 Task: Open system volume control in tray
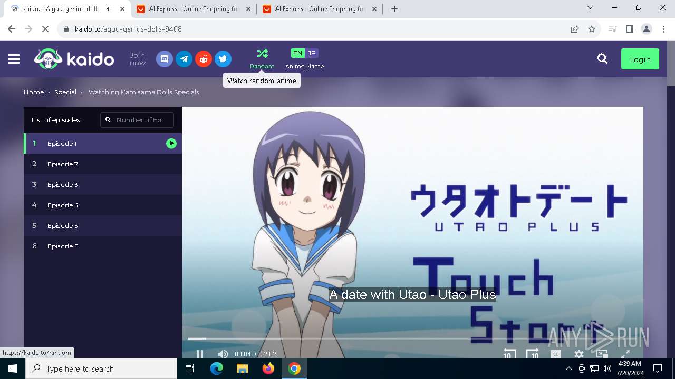607,368
